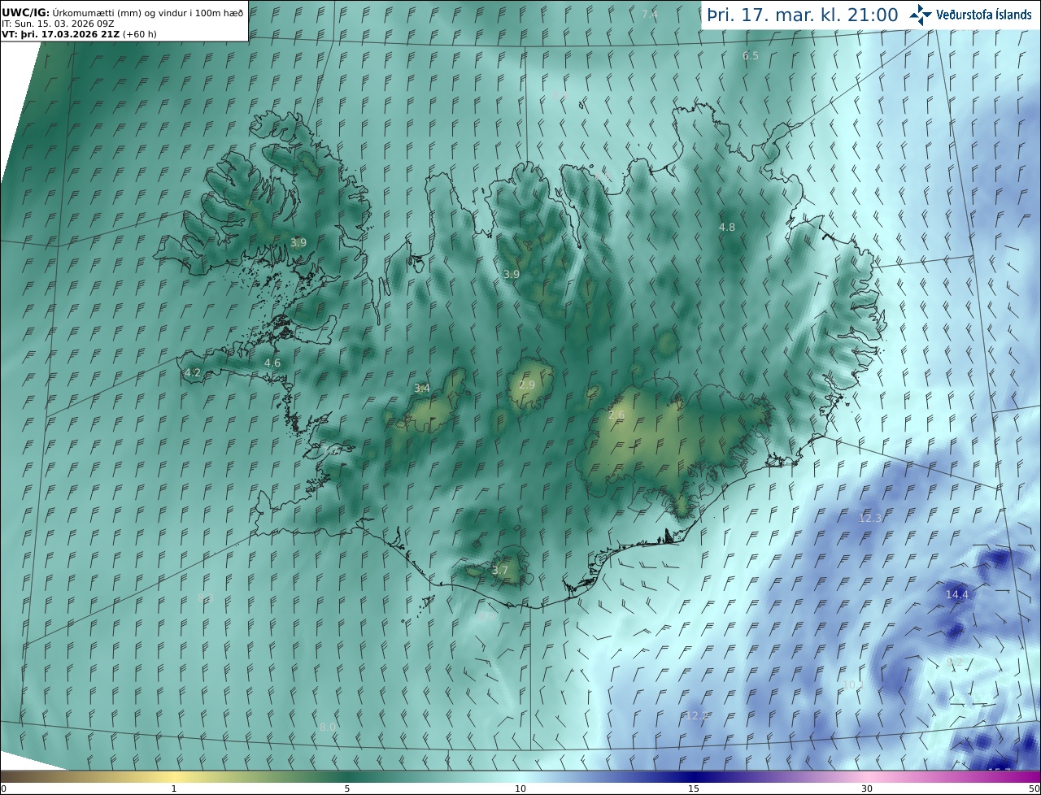Click the color scale tick labeled 5
This screenshot has width=1041, height=795.
click(x=347, y=788)
